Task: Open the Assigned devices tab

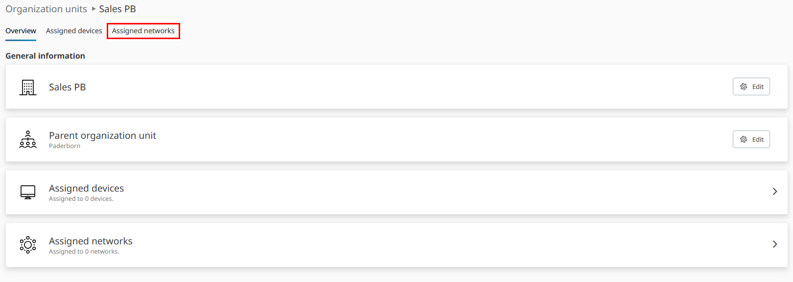Action: coord(74,31)
